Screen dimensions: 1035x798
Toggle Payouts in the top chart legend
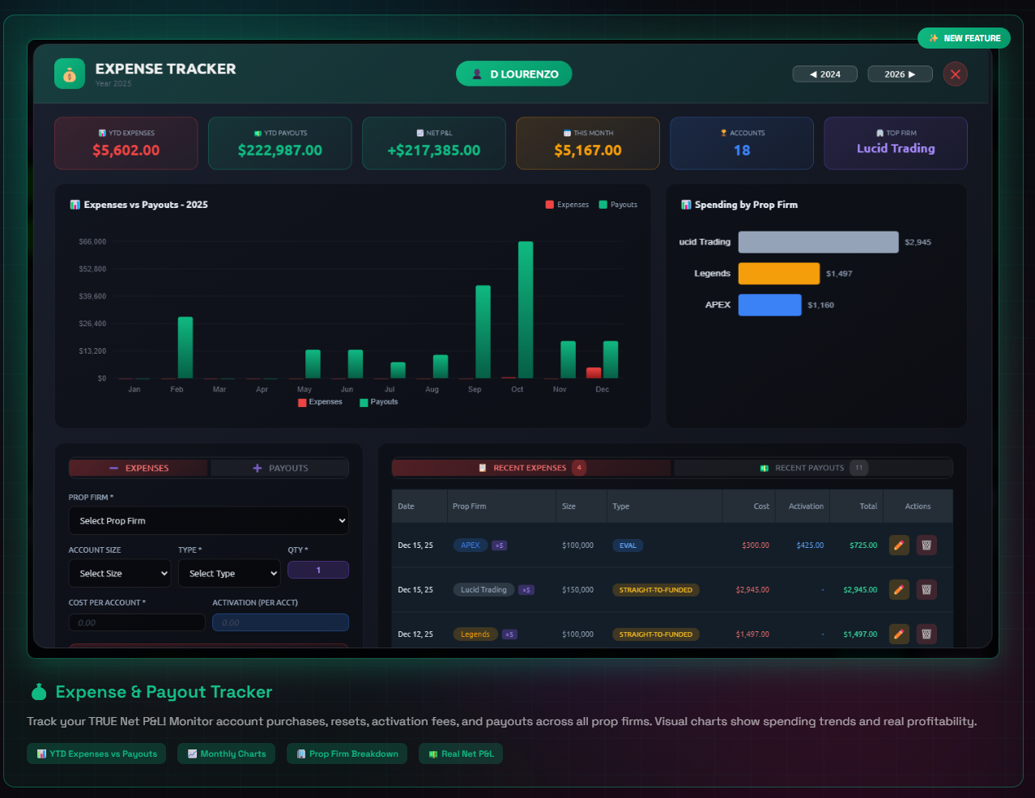coord(618,205)
